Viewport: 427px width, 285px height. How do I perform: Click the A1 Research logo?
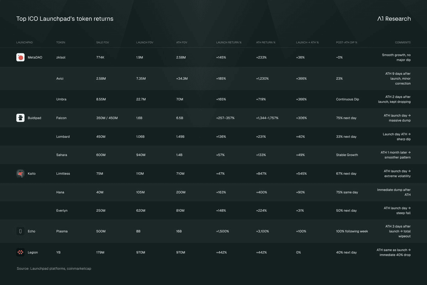394,19
